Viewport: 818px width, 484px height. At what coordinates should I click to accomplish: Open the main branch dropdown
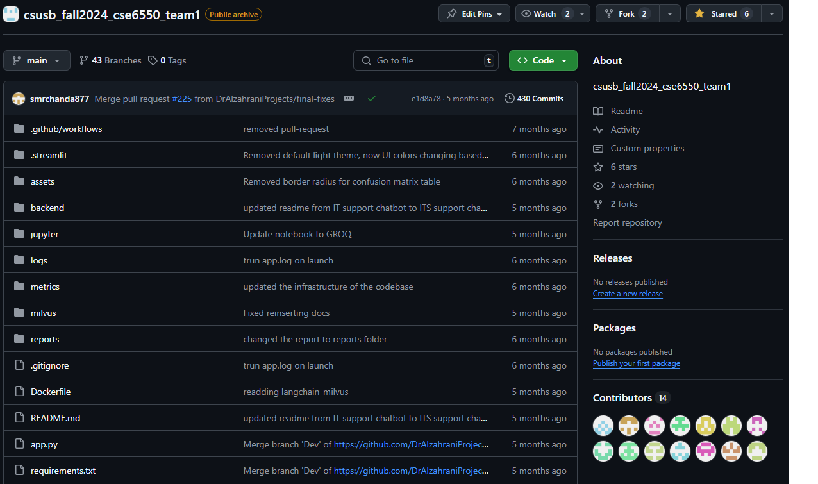click(37, 60)
